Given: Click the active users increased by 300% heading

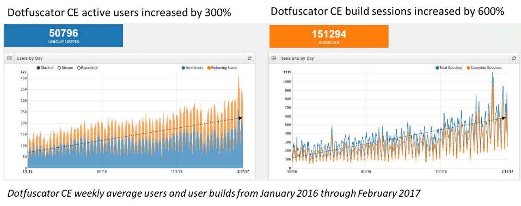Looking at the screenshot, I should click(x=120, y=13).
